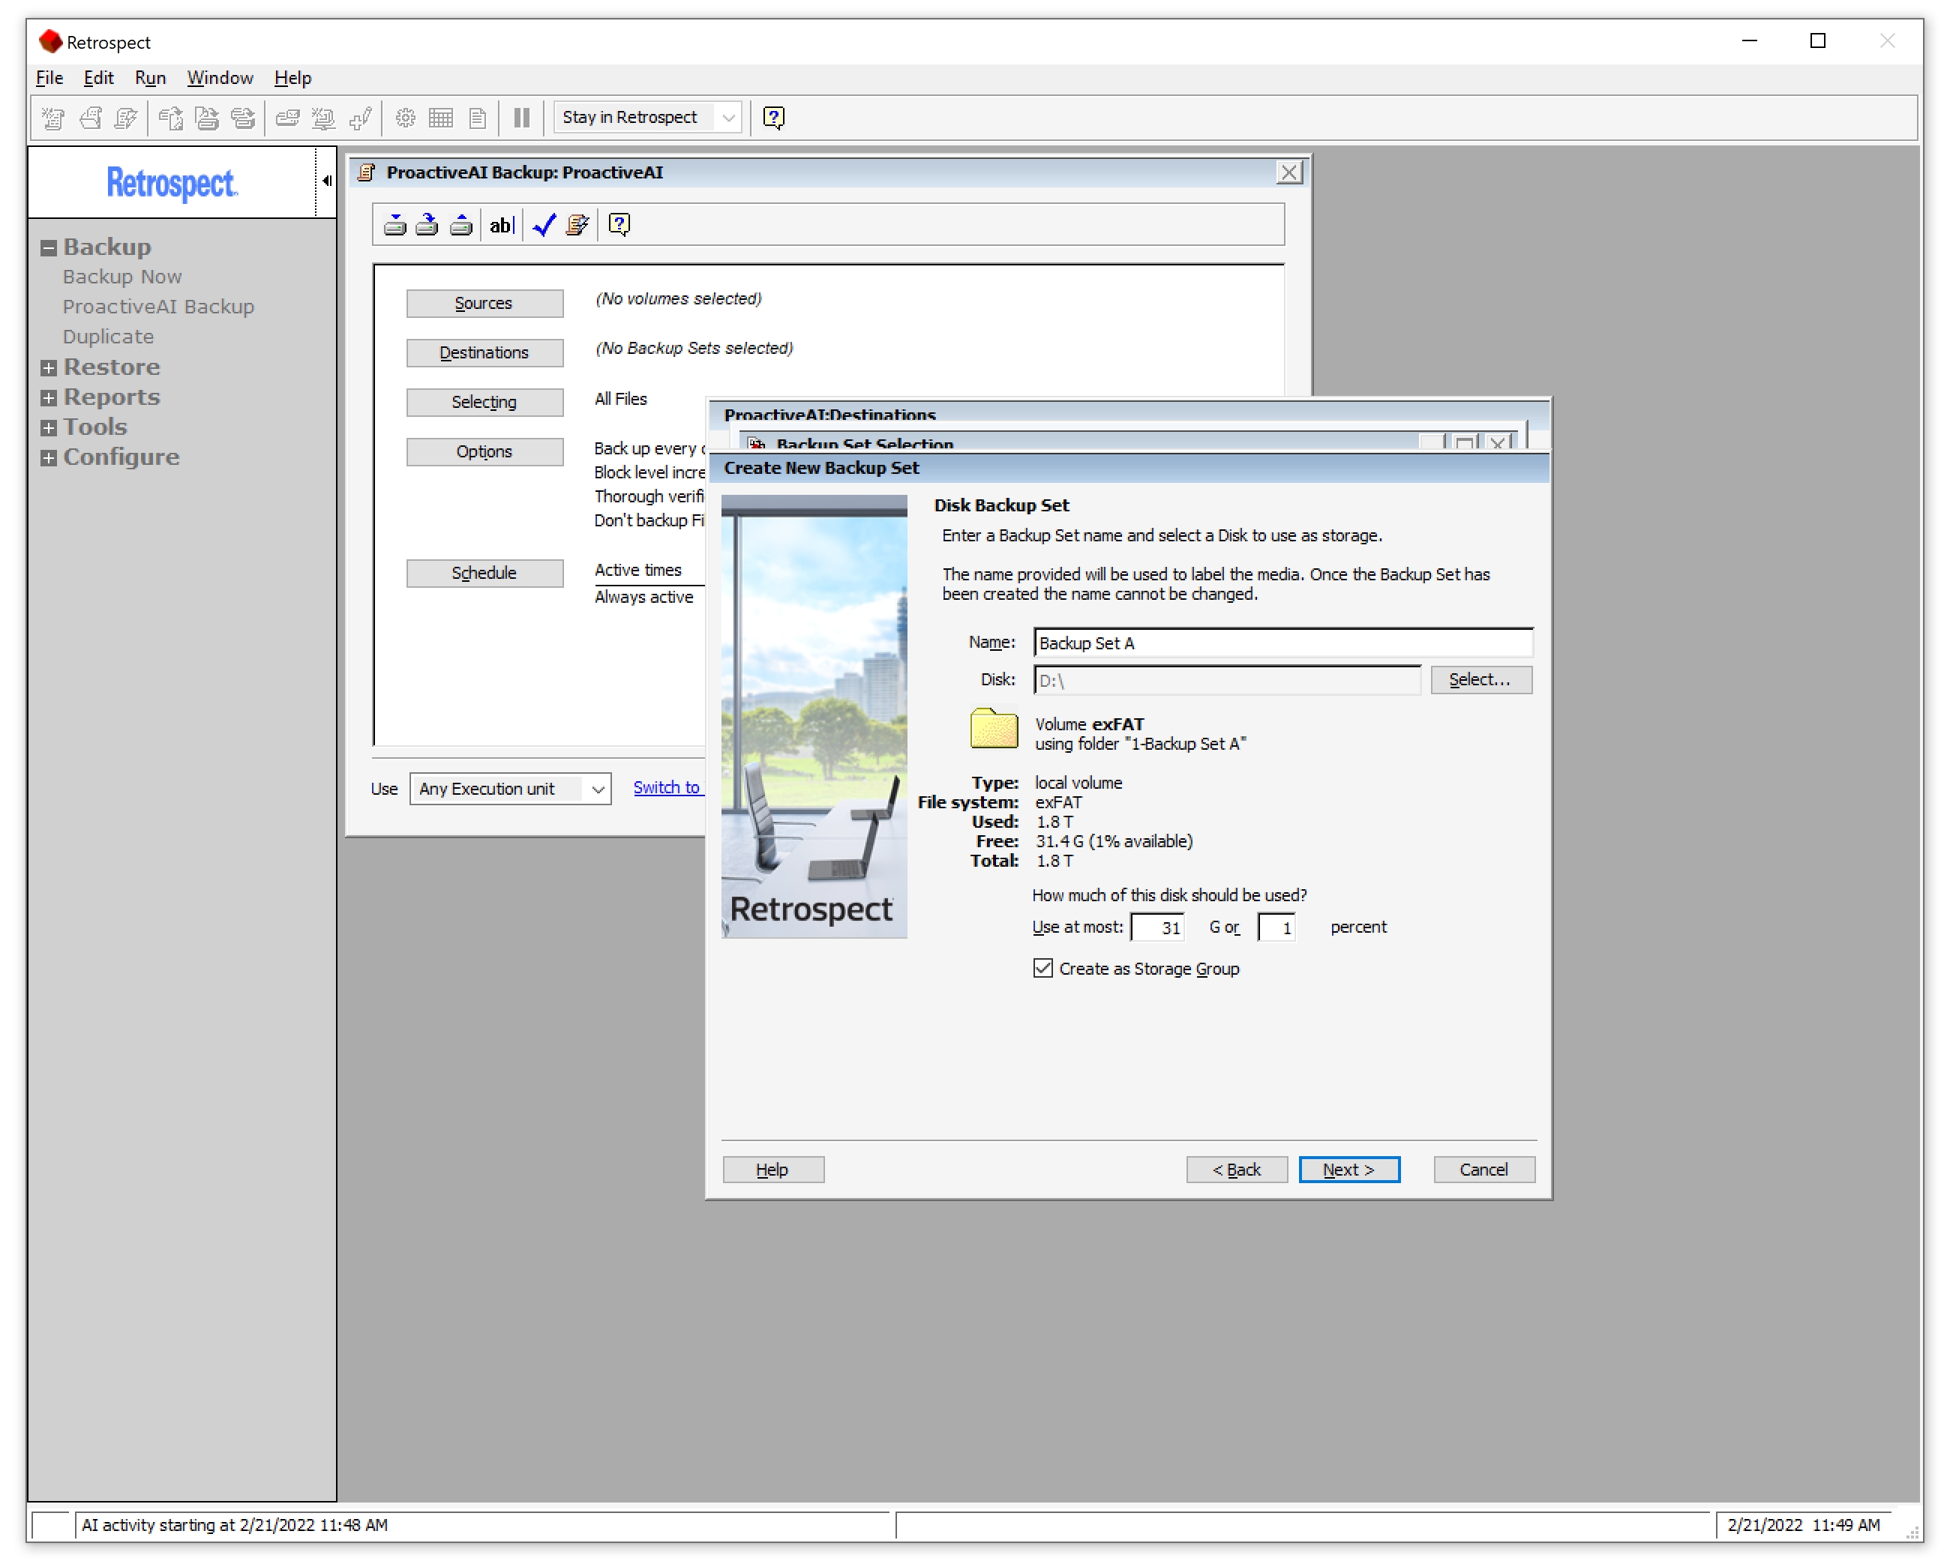This screenshot has width=1947, height=1564.
Task: Open the gear settings toolbar icon
Action: pyautogui.click(x=404, y=118)
